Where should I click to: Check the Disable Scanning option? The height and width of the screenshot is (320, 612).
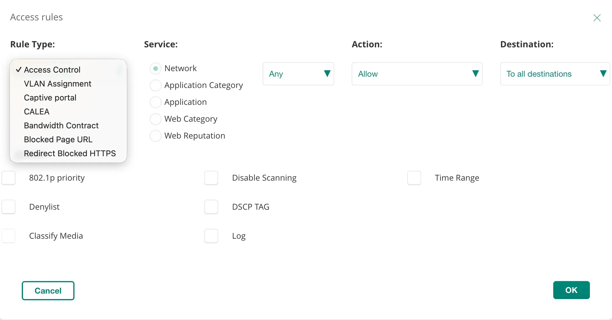[x=211, y=178]
